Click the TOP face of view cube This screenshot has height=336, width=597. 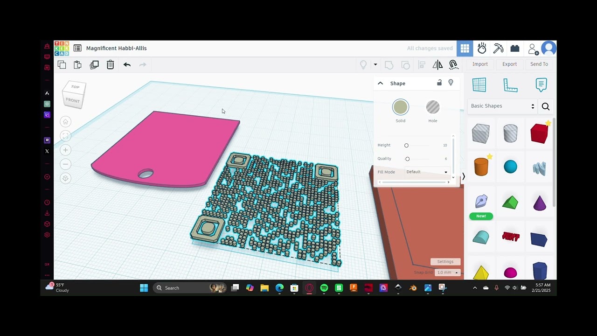coord(75,87)
